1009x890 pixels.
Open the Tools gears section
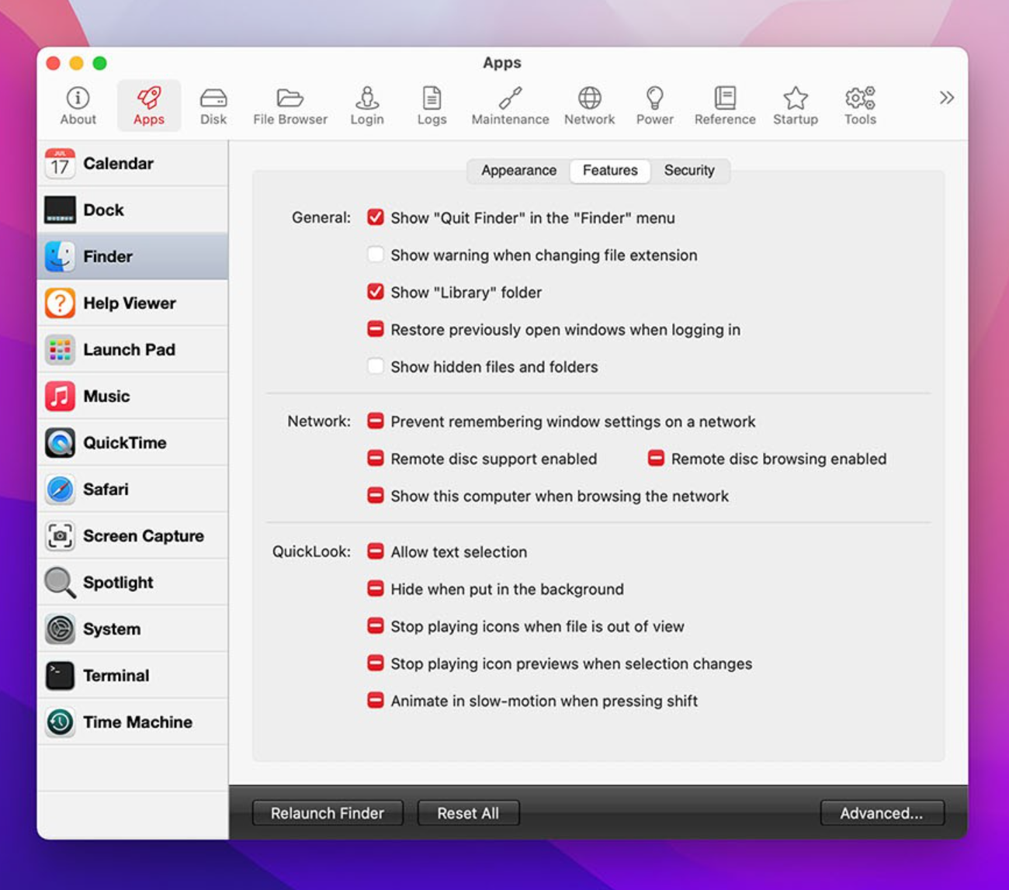860,106
